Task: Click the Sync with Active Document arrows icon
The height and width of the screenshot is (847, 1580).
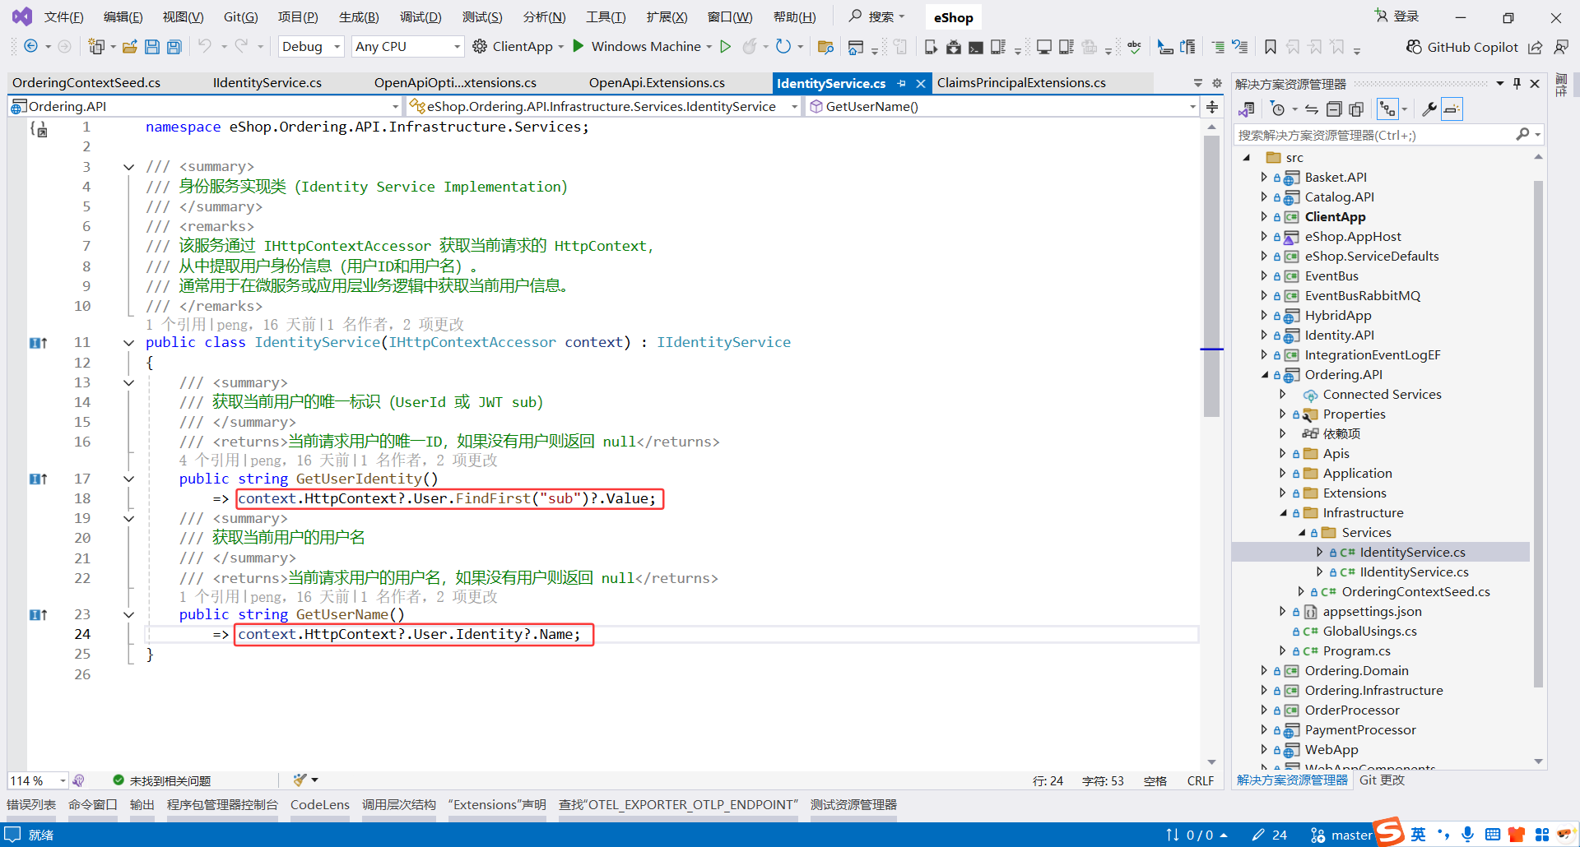Action: tap(1312, 109)
